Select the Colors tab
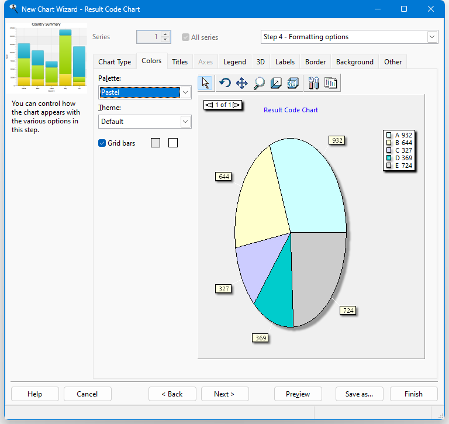 coord(151,61)
